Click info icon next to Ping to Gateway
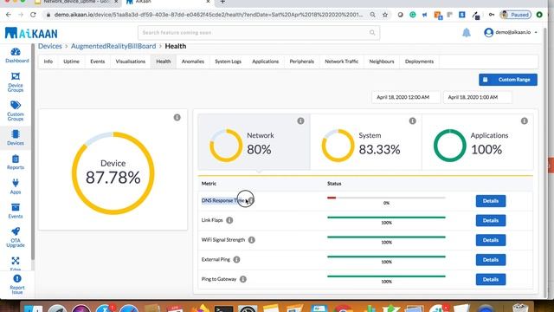This screenshot has width=554, height=312. pos(243,279)
